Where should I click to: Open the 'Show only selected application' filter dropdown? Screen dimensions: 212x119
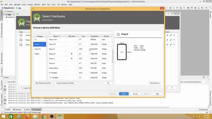[194, 82]
